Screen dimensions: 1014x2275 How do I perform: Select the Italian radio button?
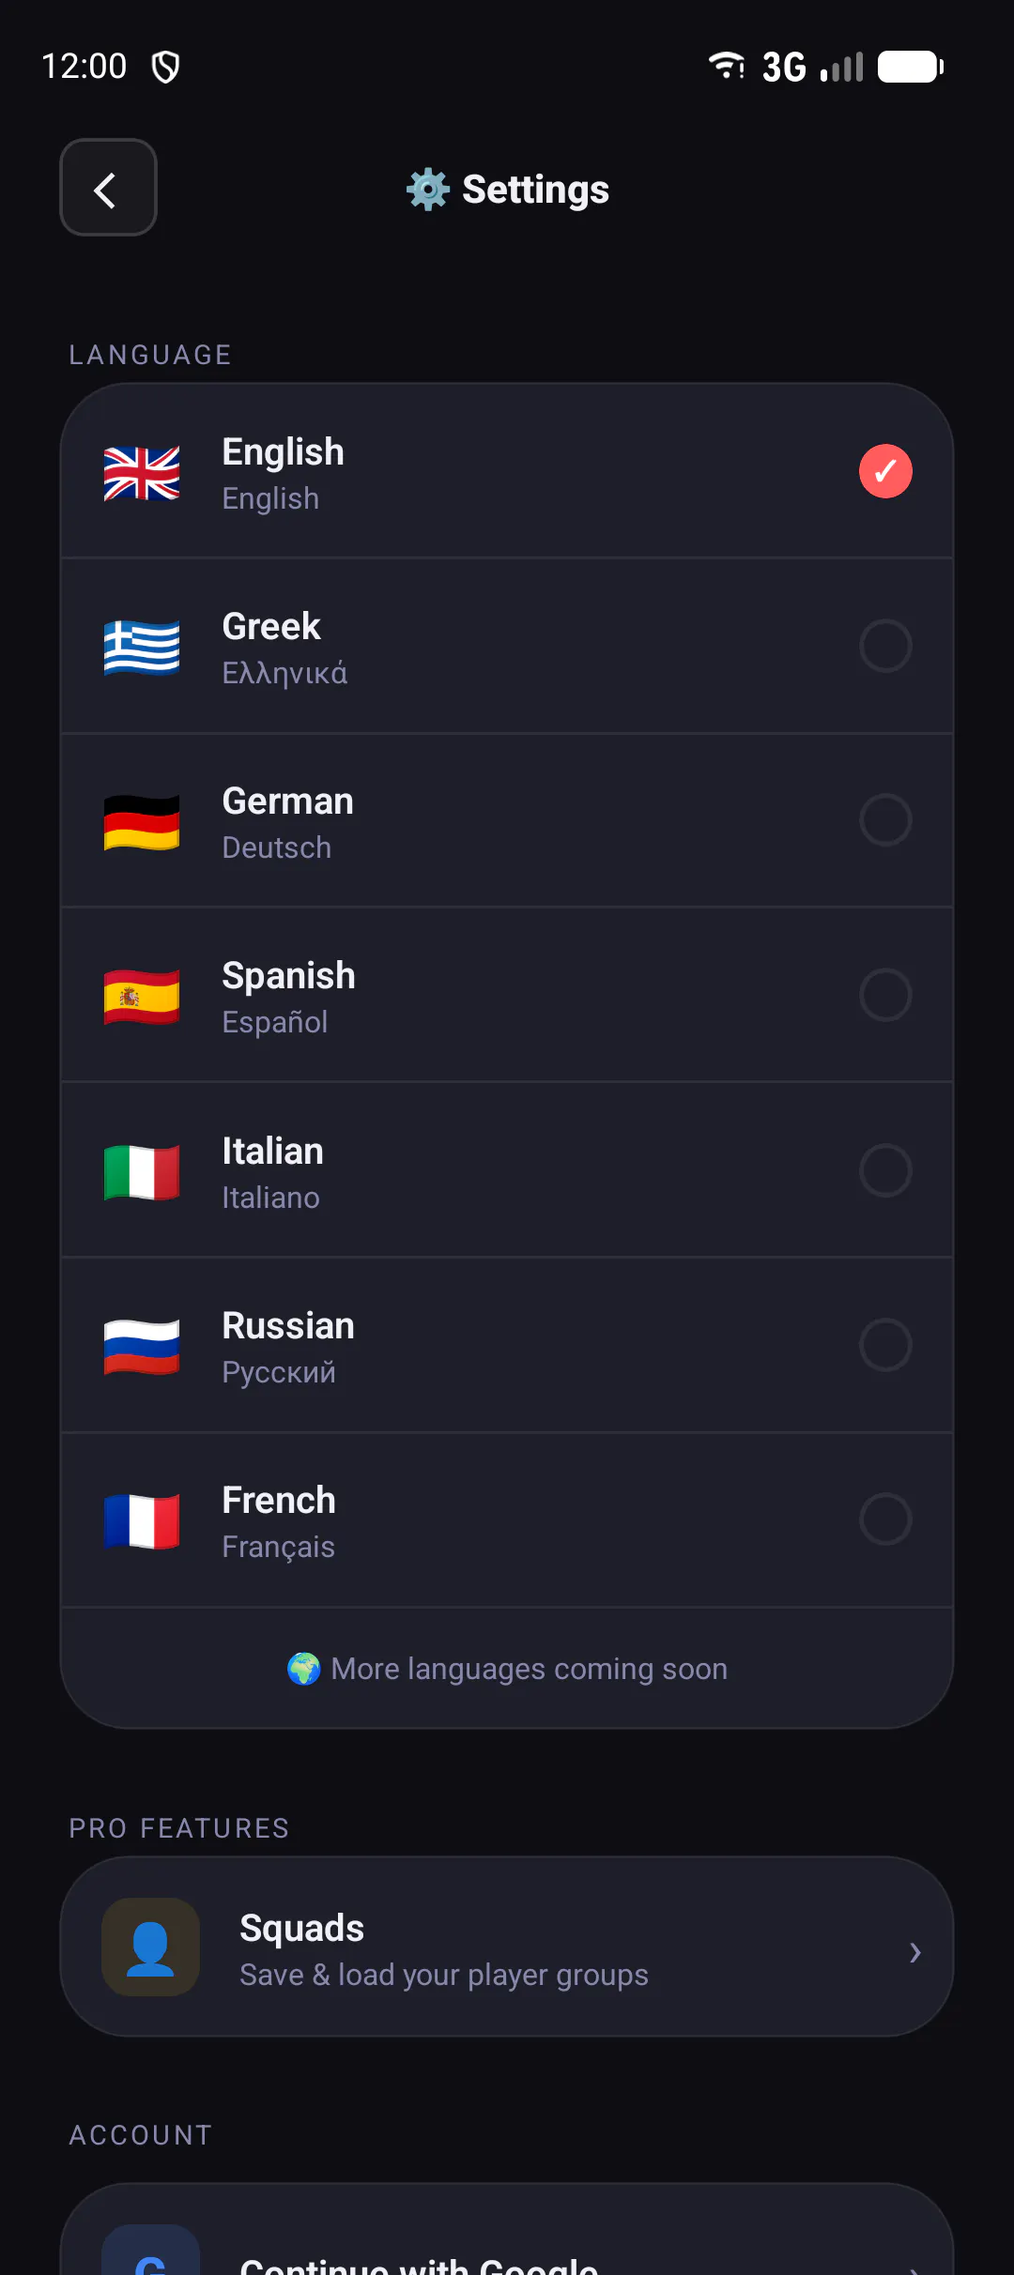pos(885,1170)
